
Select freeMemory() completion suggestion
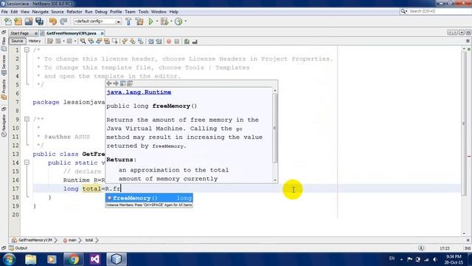(x=149, y=198)
